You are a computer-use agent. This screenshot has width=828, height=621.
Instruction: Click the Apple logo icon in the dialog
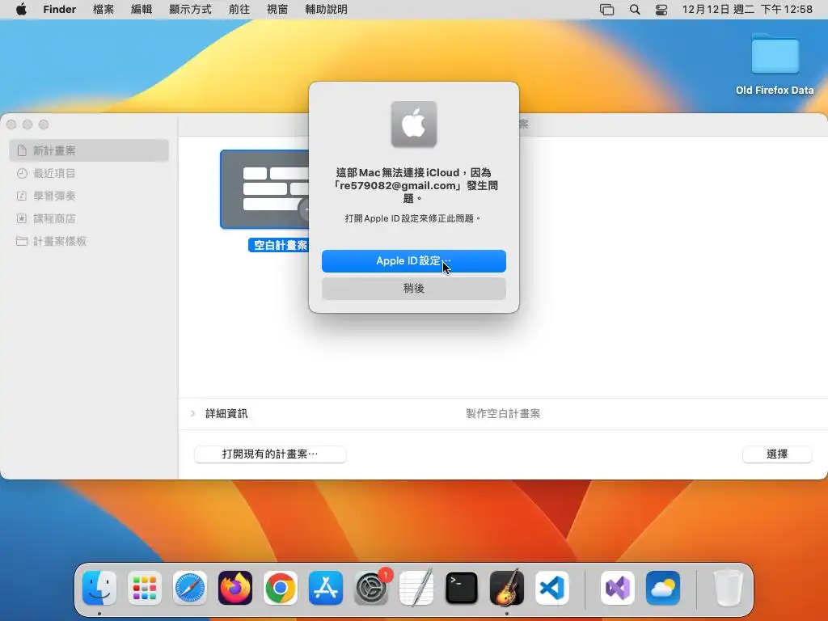413,124
